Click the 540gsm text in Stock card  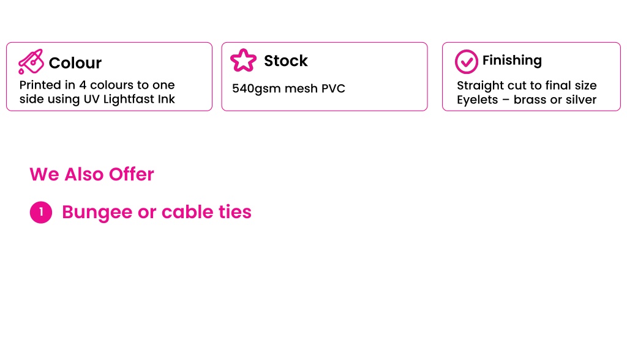(257, 89)
